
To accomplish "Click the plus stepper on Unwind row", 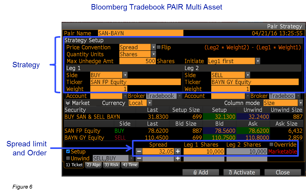I will tap(178, 158).
